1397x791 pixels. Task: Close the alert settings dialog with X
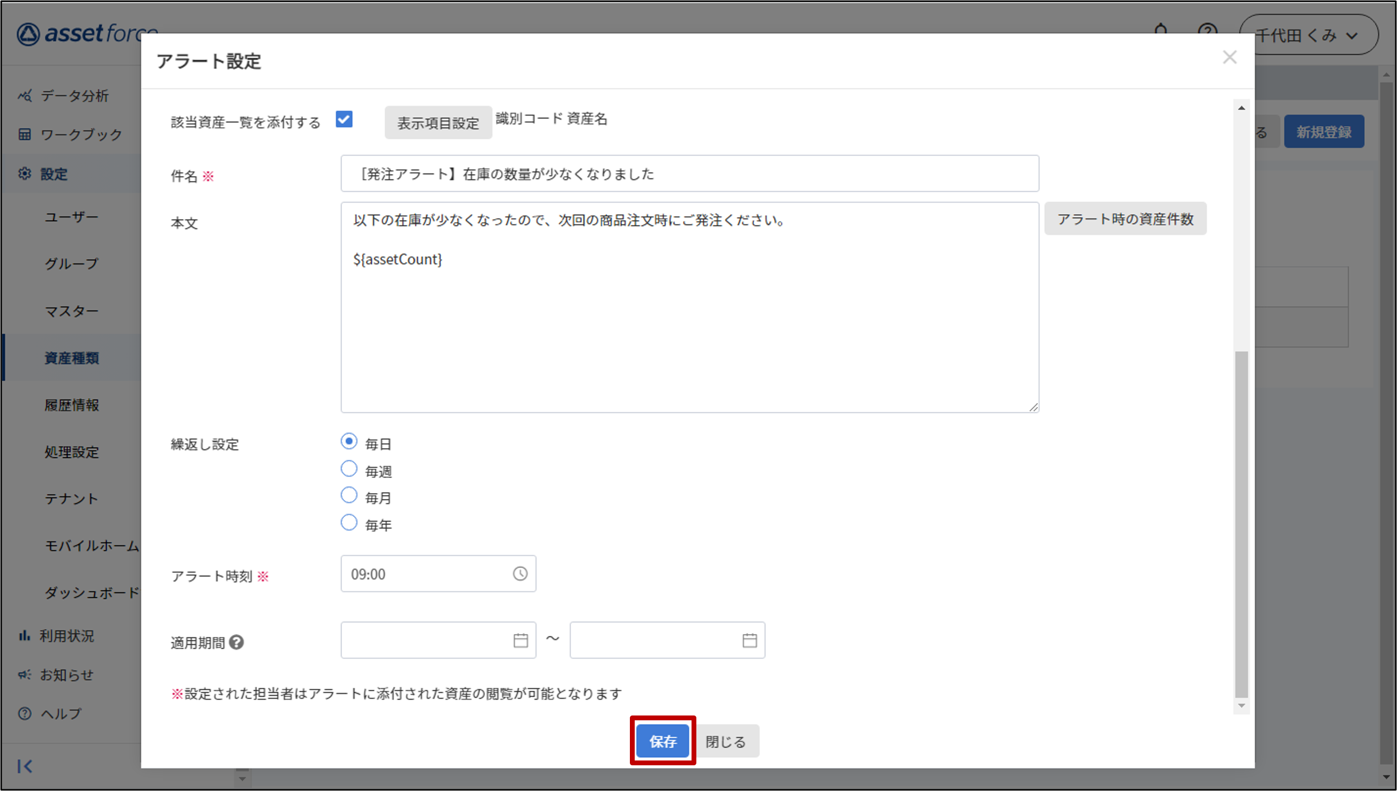point(1230,58)
